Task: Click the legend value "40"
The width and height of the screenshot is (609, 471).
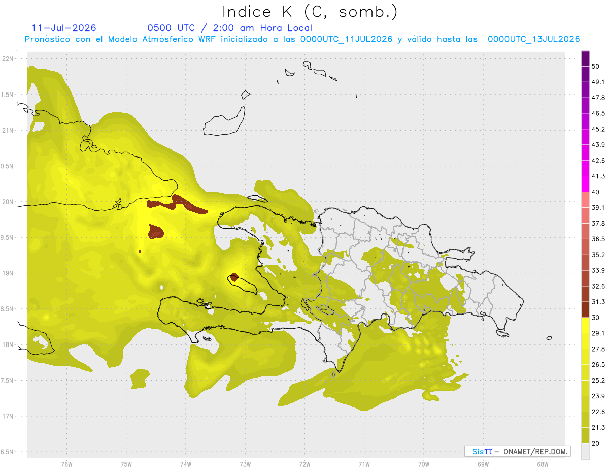Action: click(x=596, y=192)
